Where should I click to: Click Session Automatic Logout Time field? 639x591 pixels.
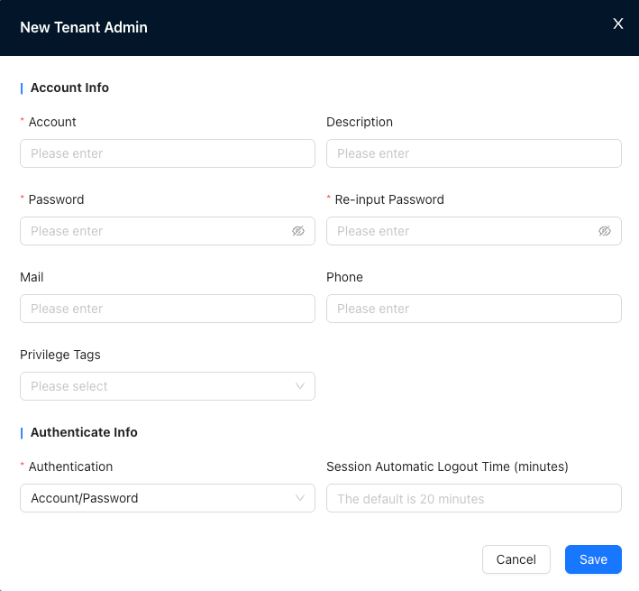473,498
